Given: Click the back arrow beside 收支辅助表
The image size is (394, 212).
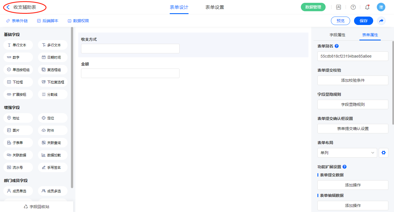Looking at the screenshot, I should pyautogui.click(x=8, y=7).
